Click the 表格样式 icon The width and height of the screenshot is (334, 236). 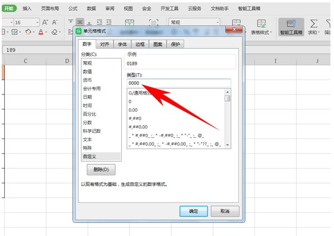coord(261,24)
